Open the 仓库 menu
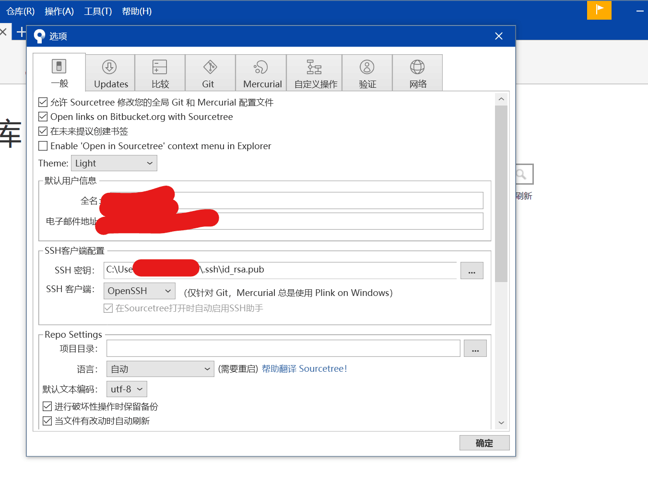This screenshot has width=648, height=484. click(x=20, y=11)
